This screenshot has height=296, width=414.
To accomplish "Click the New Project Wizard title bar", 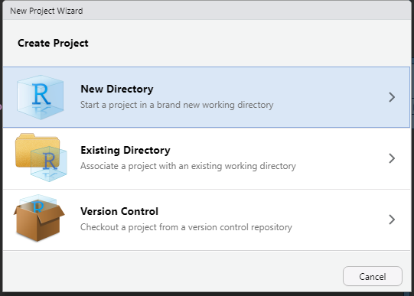I will pyautogui.click(x=207, y=11).
